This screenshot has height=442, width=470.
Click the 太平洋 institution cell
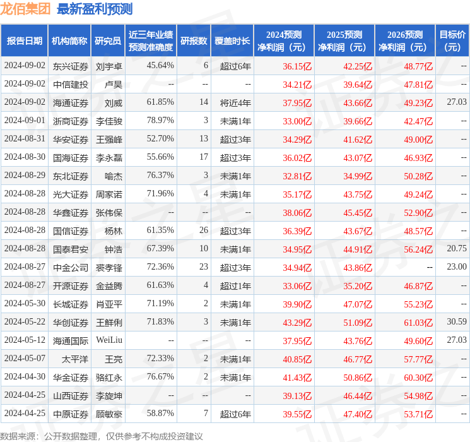[75, 359]
